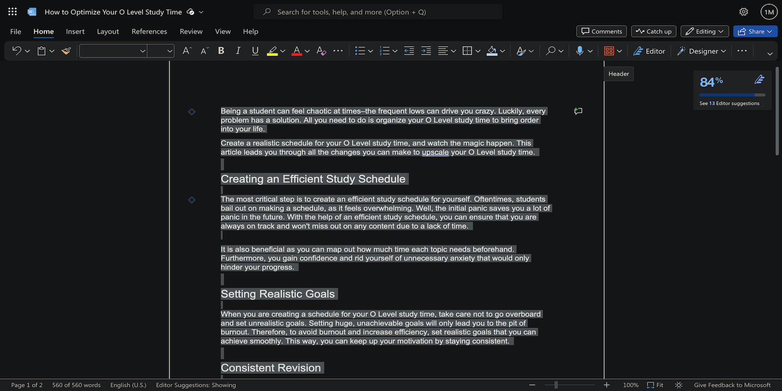The image size is (782, 391).
Task: Click the Increase Indent icon
Action: 426,51
